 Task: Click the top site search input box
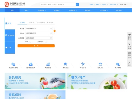58,4
